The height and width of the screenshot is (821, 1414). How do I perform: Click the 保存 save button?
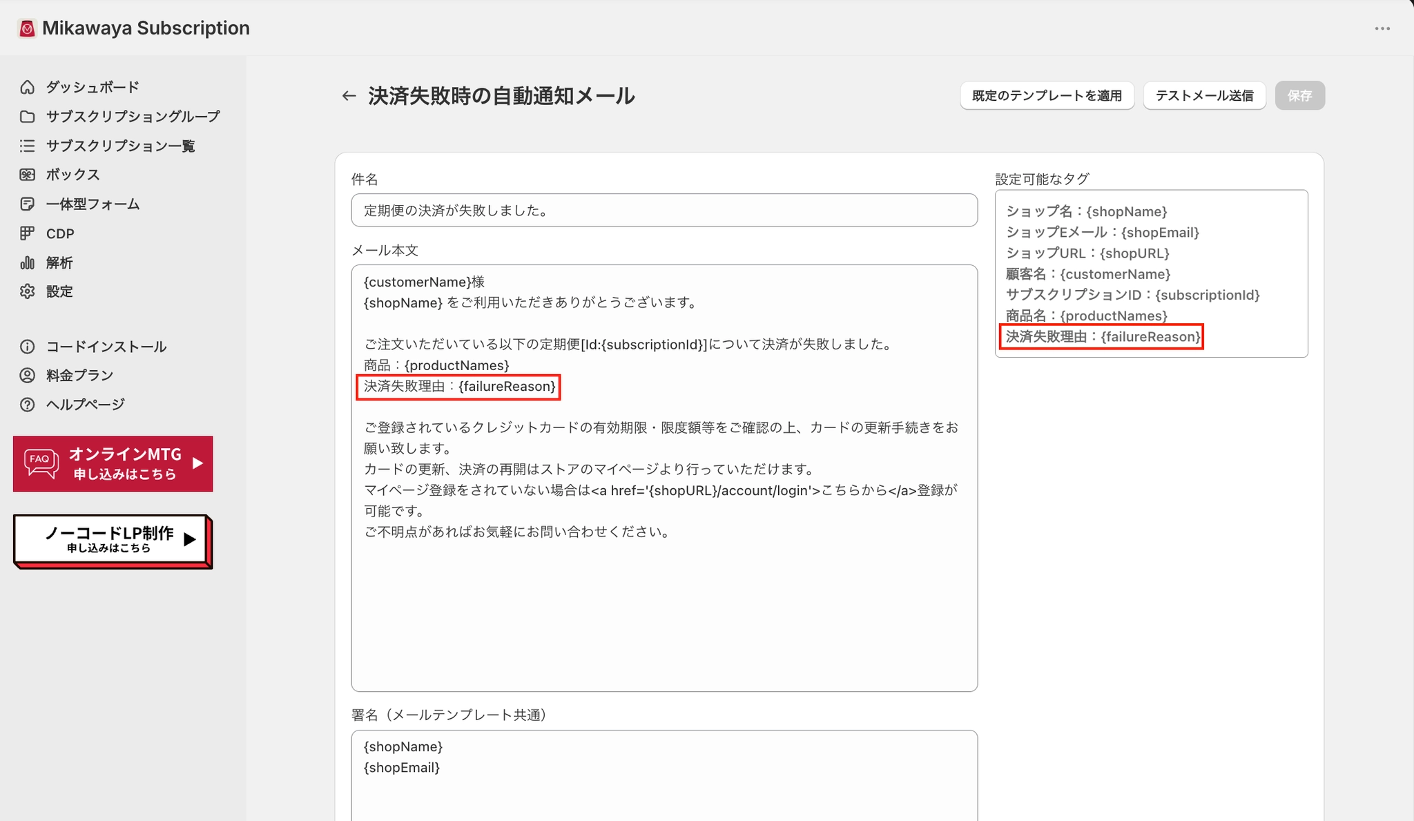click(1299, 96)
